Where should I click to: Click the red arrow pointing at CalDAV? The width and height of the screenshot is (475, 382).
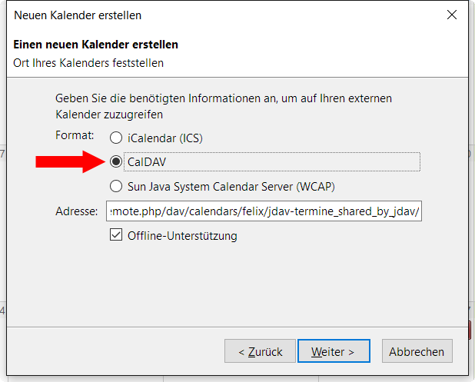click(70, 161)
